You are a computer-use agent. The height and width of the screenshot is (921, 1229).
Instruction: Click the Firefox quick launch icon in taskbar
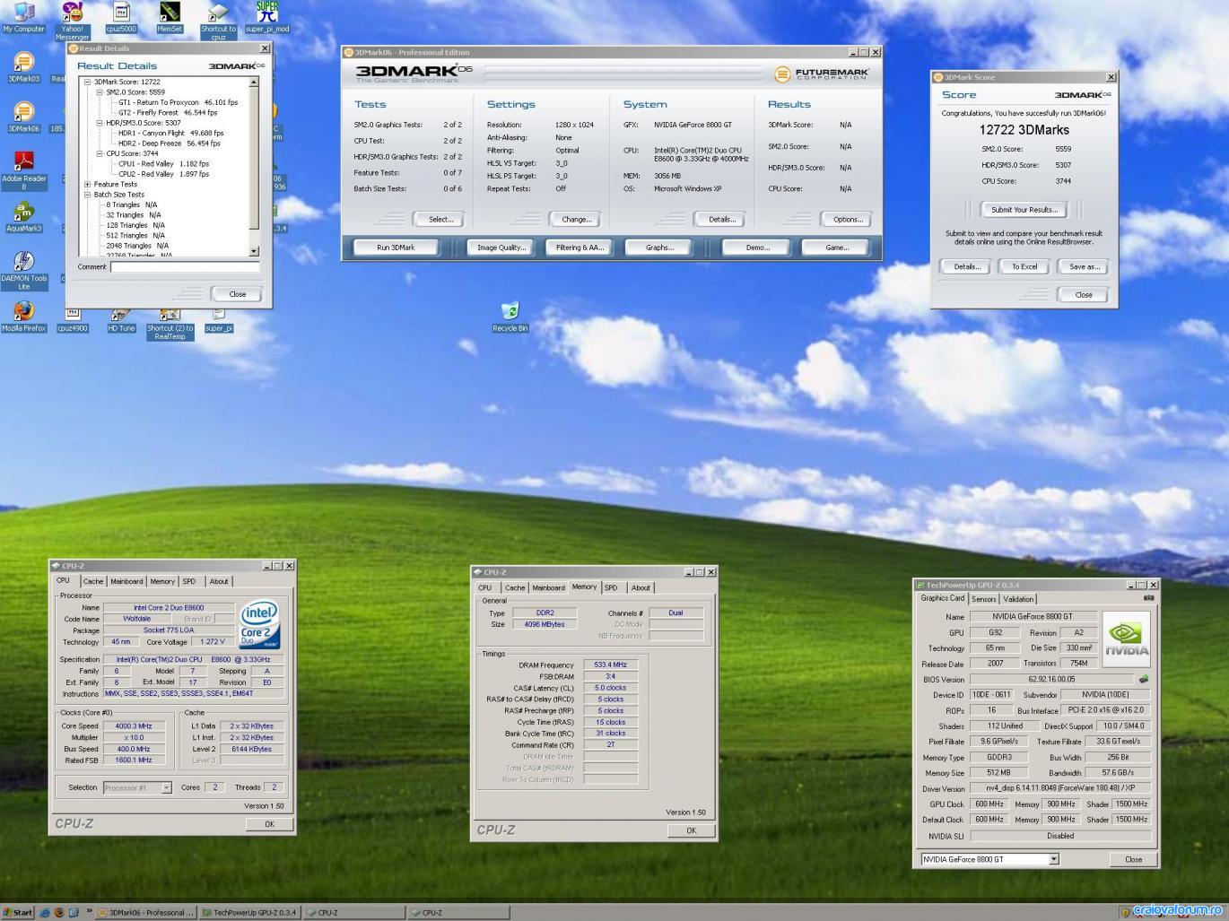(59, 912)
